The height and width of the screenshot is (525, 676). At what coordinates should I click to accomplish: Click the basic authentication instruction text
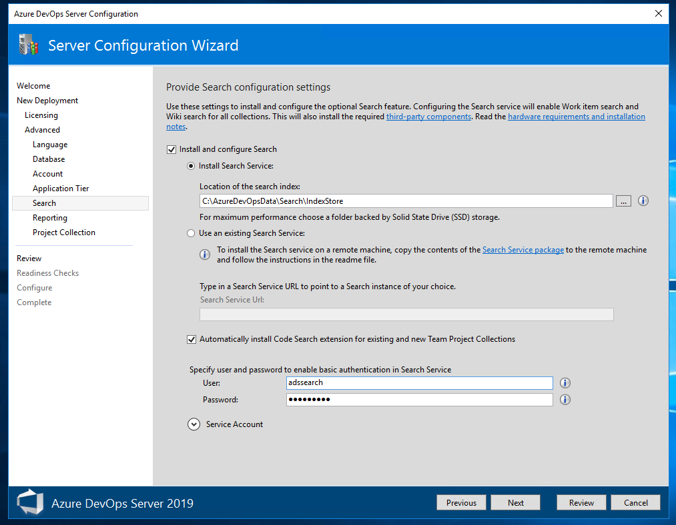click(320, 370)
